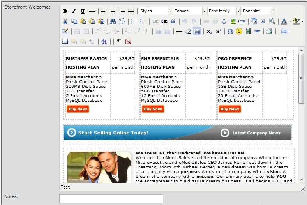
Task: Justify text fully
Action: 131,11
